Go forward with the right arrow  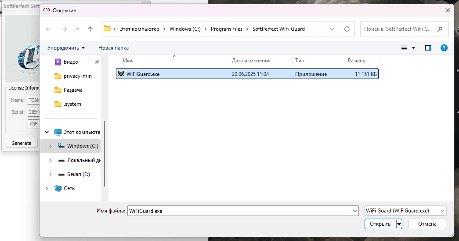pos(64,29)
